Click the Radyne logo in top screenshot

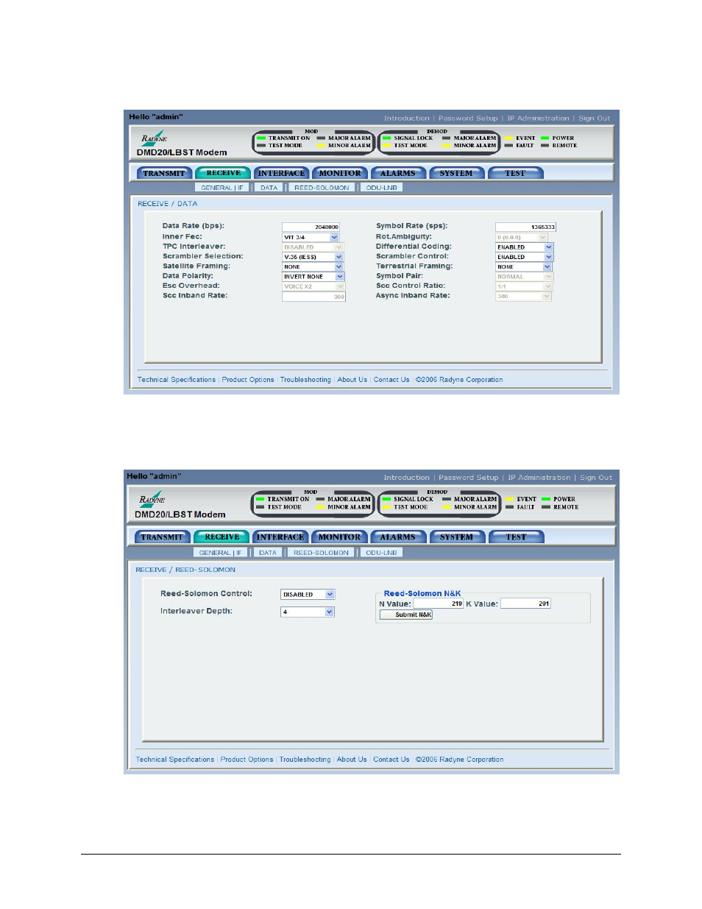tap(155, 138)
